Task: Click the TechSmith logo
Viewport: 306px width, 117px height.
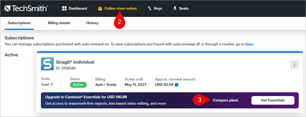Action: coord(26,8)
